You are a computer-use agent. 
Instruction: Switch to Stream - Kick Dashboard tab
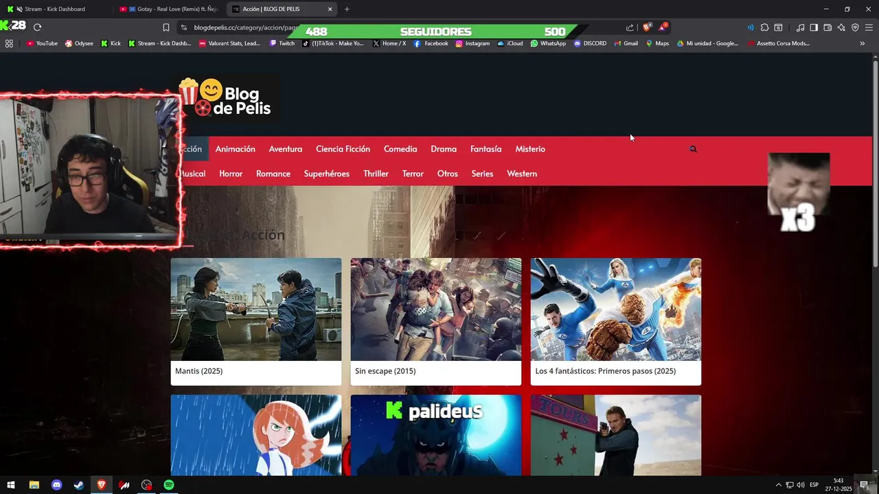pos(55,9)
